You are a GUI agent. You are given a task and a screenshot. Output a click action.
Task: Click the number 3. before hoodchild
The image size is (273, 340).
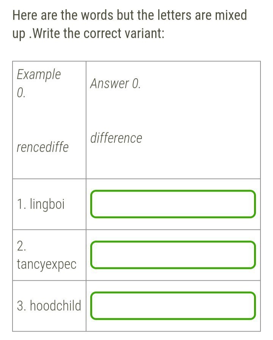point(22,306)
